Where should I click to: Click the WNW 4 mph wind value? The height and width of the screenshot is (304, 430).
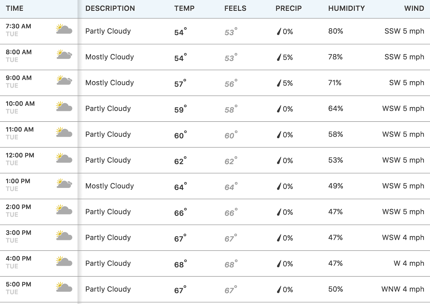[x=402, y=289]
